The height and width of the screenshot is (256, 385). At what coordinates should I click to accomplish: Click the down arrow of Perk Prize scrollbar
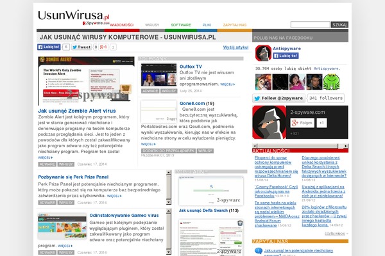pyautogui.click(x=168, y=202)
